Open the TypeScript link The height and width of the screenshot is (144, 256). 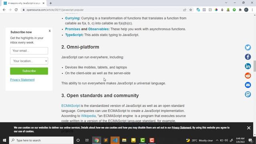click(x=74, y=35)
